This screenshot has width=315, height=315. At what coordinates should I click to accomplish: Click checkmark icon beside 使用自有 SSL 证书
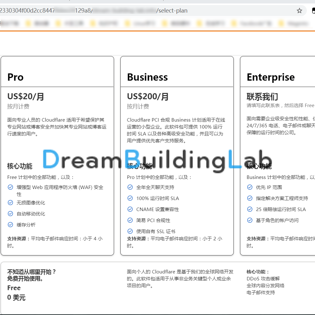coord(130,232)
